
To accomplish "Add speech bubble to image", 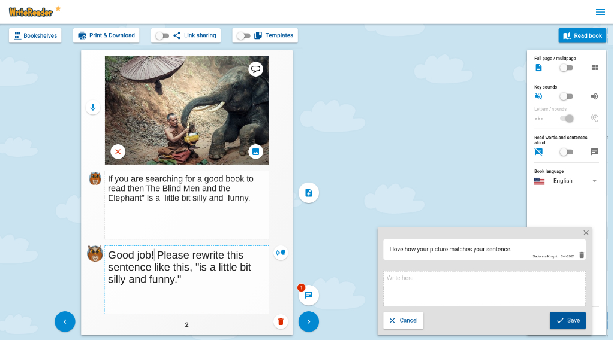I will tap(255, 69).
